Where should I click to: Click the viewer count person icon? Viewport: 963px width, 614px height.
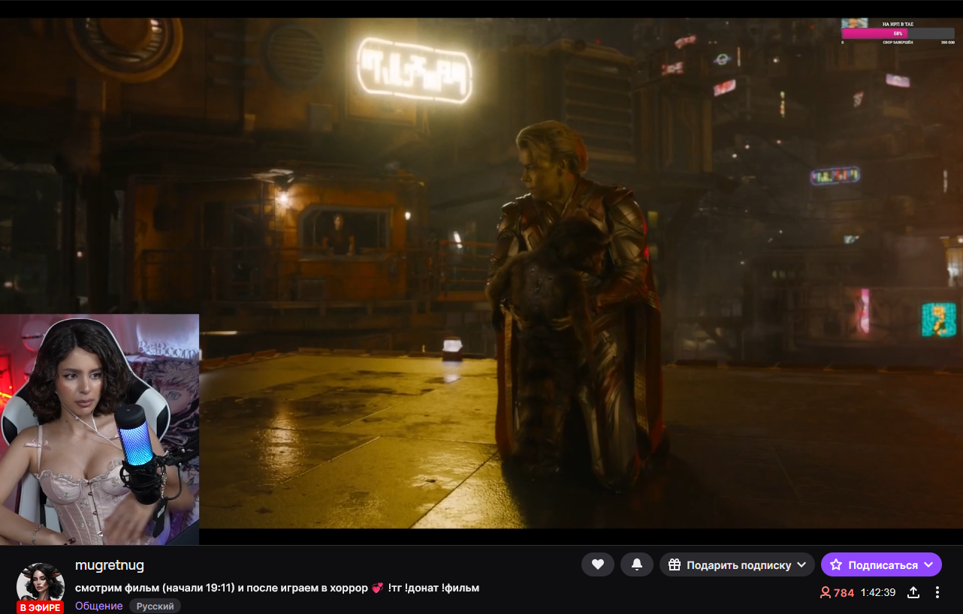pyautogui.click(x=826, y=592)
